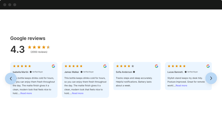Click Google logo on James Walker's review
The image size is (222, 127).
click(105, 66)
